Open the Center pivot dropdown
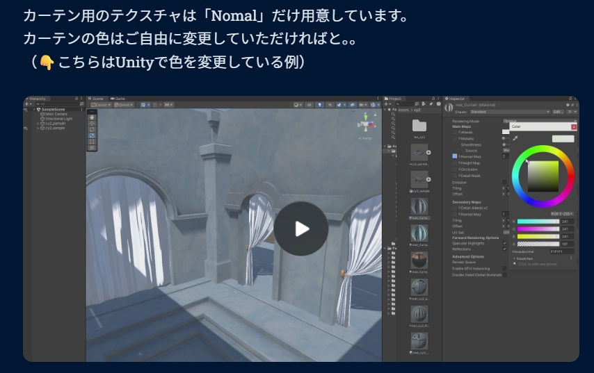The image size is (594, 373). 101,105
